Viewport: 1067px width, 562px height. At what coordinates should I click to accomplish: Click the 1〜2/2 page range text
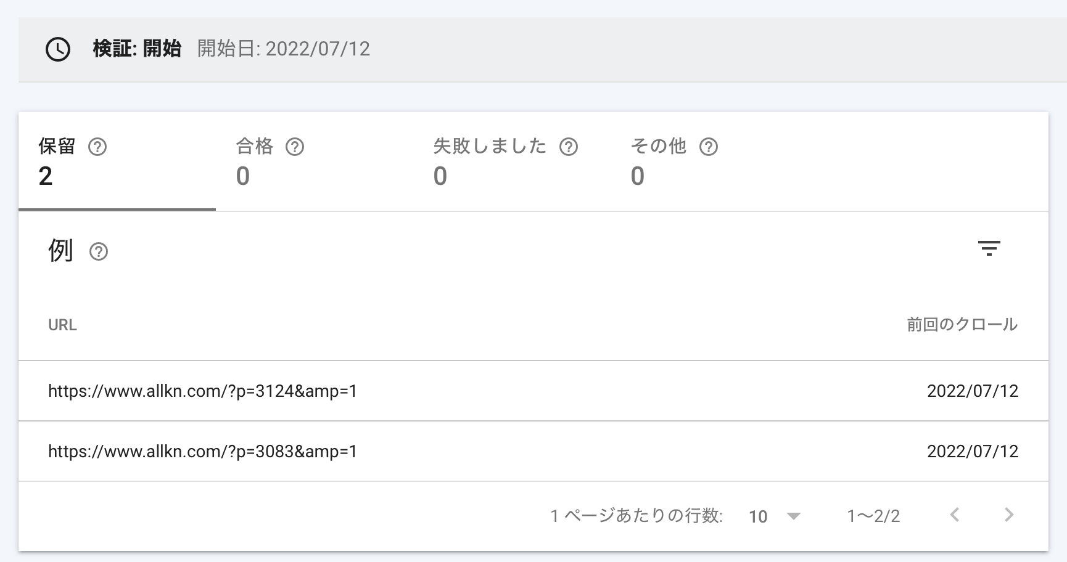(873, 516)
